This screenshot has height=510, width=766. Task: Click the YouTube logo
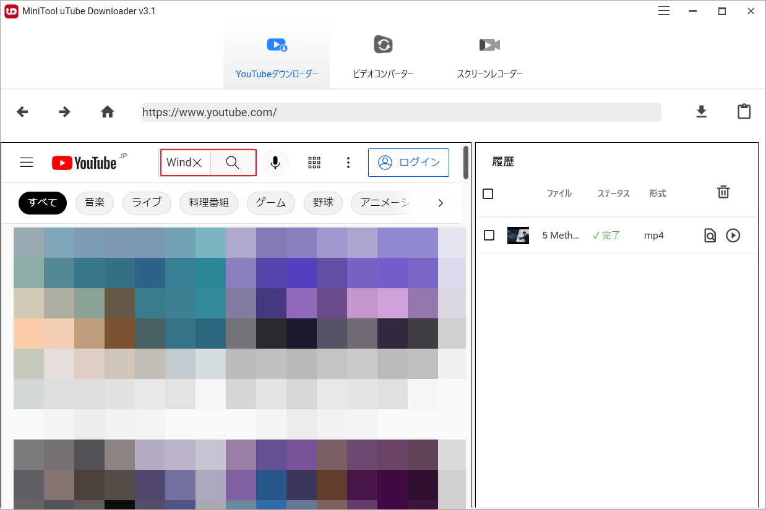[x=84, y=163]
